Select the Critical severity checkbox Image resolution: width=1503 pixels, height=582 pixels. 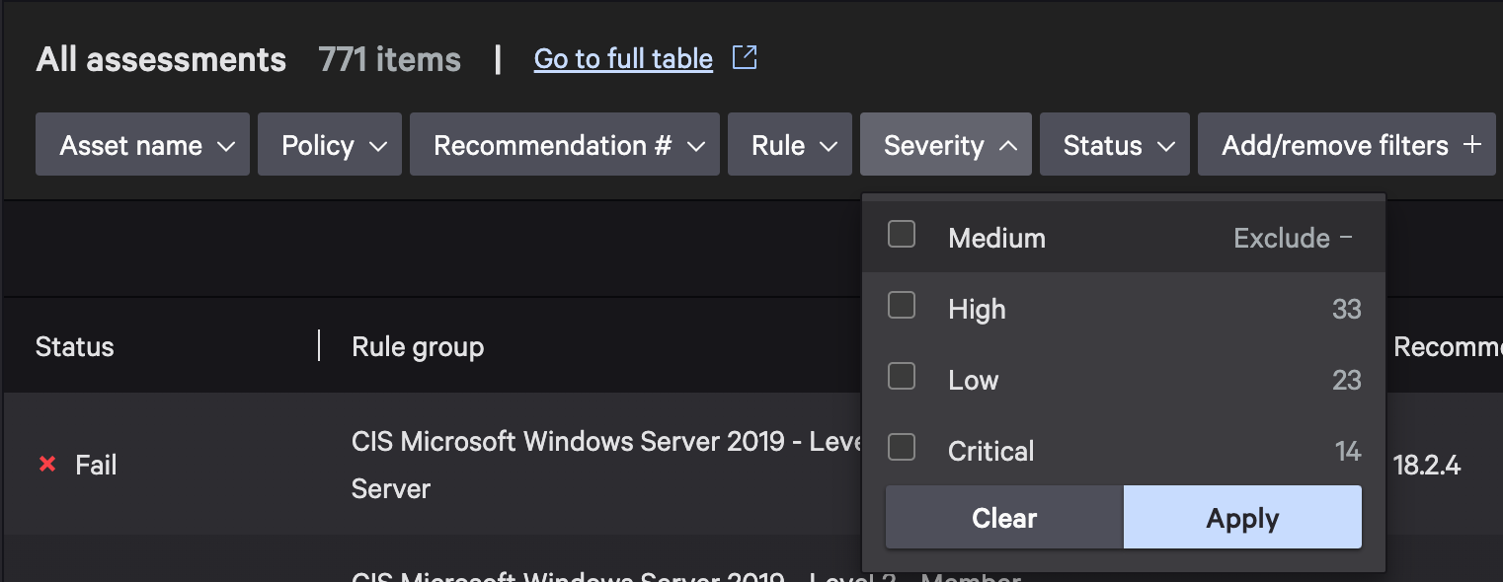[901, 448]
